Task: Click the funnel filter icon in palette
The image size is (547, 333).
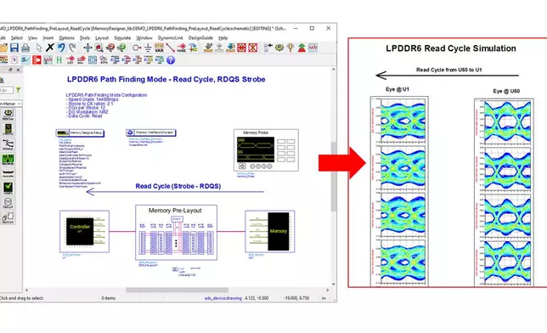Action: [x=18, y=90]
